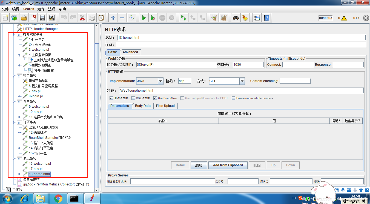Switch to the Body Data tab

click(x=143, y=106)
